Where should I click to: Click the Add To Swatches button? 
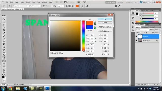105,27
